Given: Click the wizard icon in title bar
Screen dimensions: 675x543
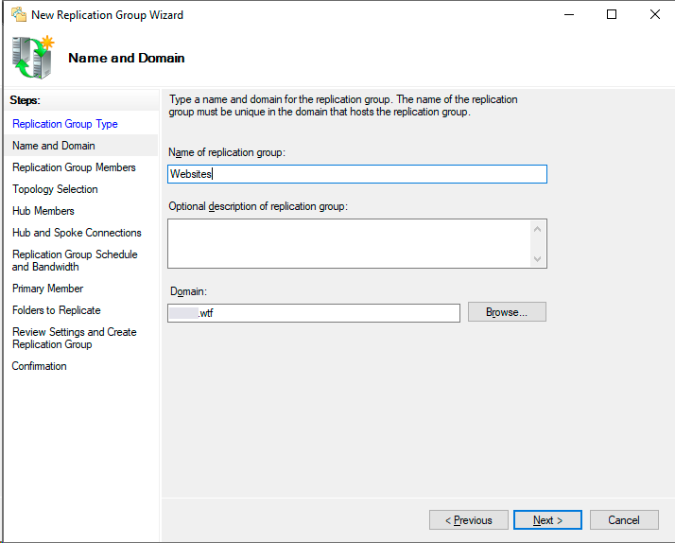Looking at the screenshot, I should pyautogui.click(x=18, y=15).
